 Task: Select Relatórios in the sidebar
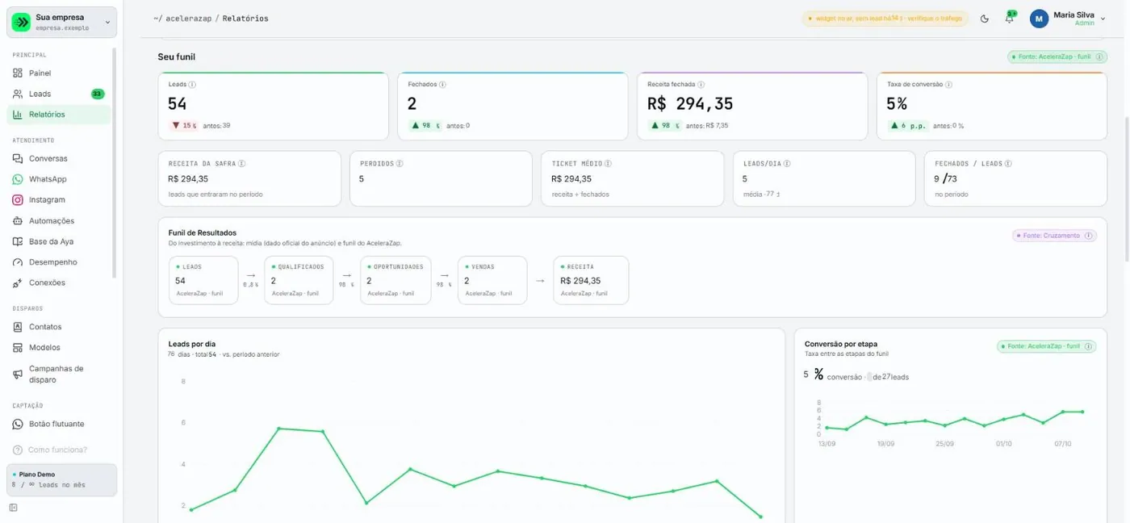(x=59, y=115)
